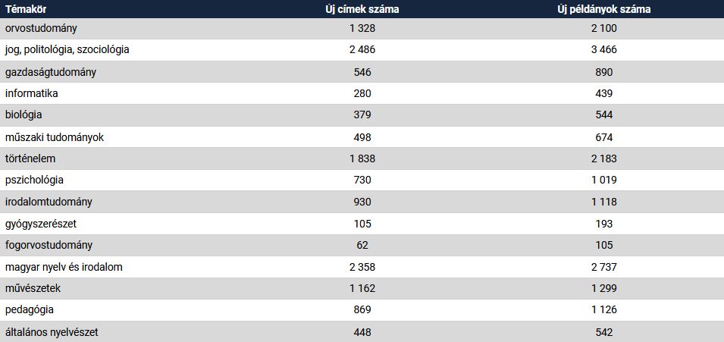Click the műszaki tudományok cell
The height and width of the screenshot is (342, 724).
point(54,137)
